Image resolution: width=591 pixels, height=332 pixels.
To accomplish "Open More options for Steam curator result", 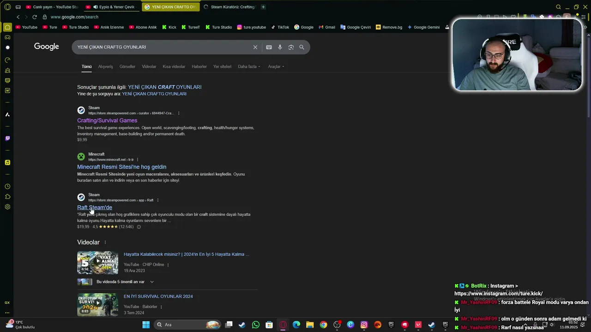I will (179, 113).
